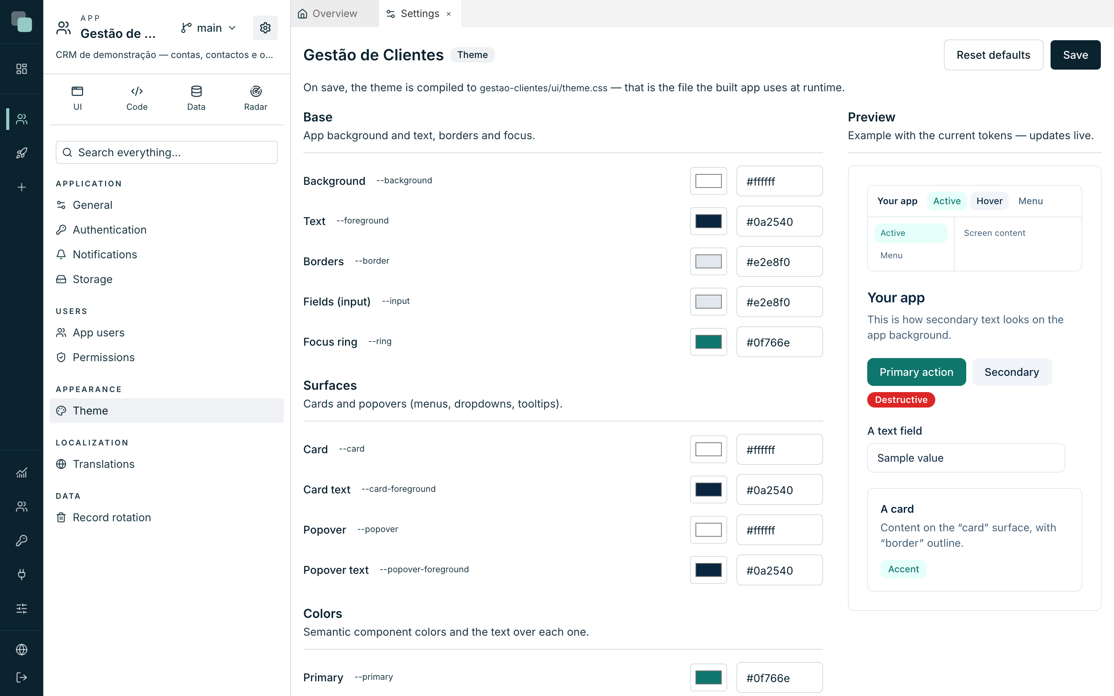1114x696 pixels.
Task: Open App users settings
Action: [167, 333]
